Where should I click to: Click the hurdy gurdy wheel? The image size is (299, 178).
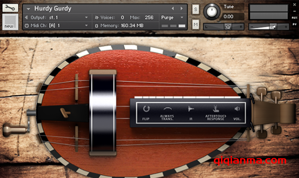point(102,113)
